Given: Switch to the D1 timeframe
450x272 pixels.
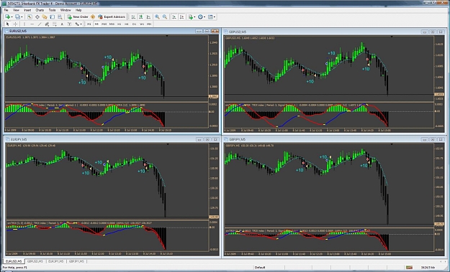Looking at the screenshot, I should (134, 24).
